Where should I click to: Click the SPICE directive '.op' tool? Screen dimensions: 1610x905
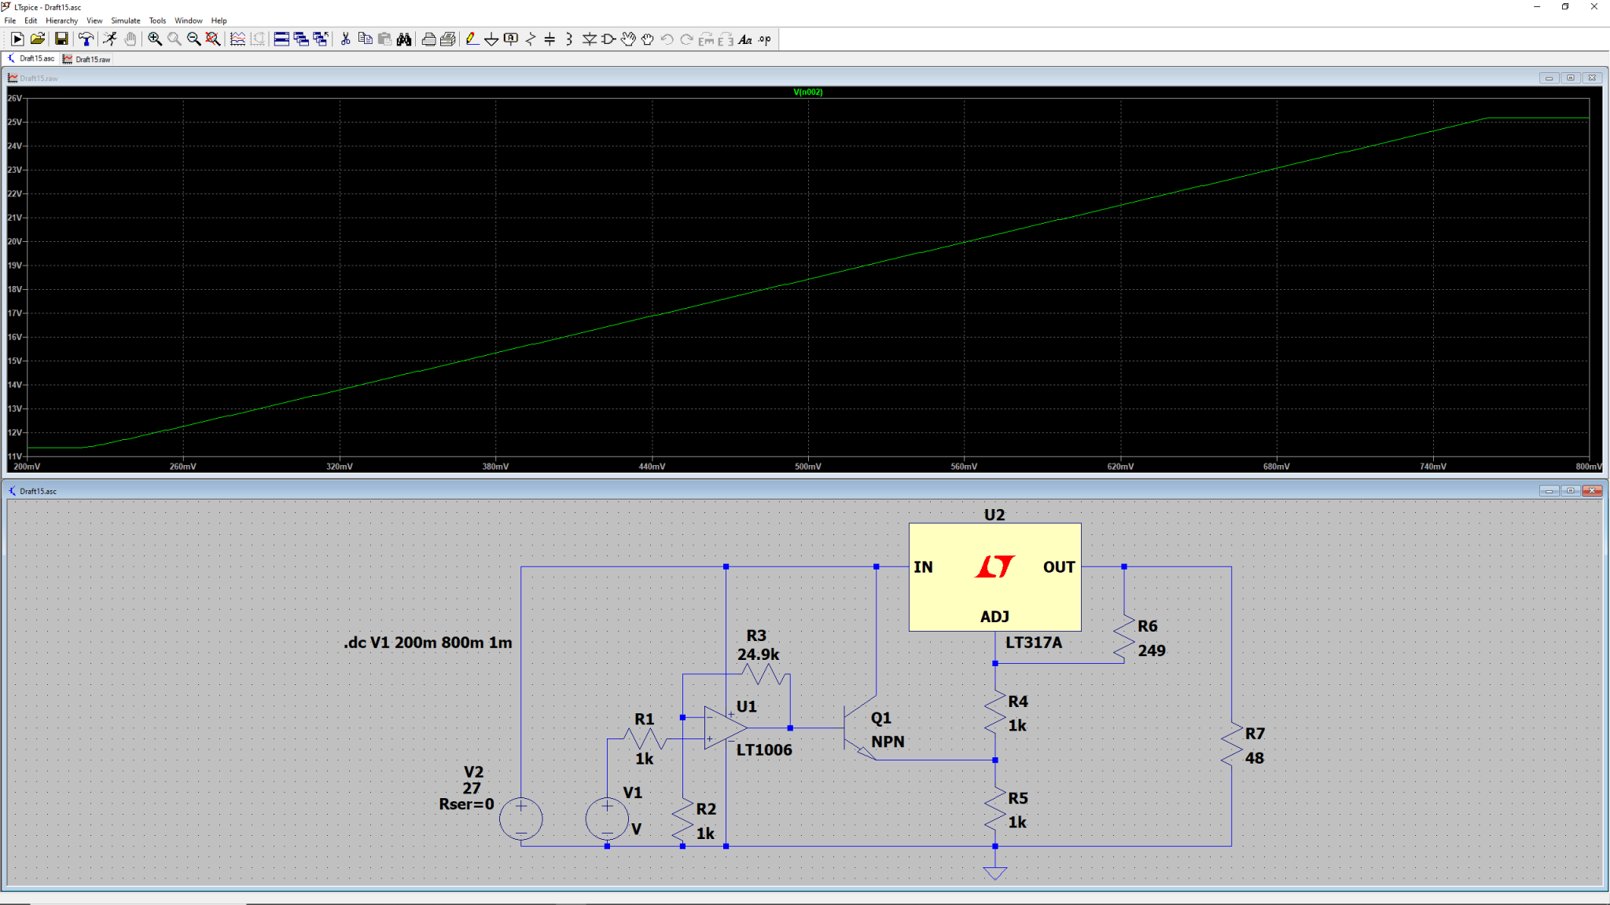tap(765, 39)
